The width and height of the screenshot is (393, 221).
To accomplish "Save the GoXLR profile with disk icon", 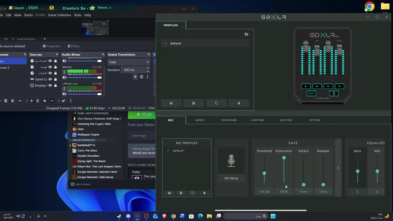I will (171, 103).
